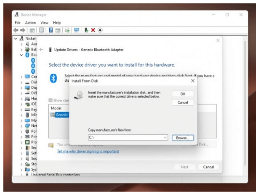This screenshot has width=261, height=195.
Task: Select the Ports tree item
Action: (31, 131)
